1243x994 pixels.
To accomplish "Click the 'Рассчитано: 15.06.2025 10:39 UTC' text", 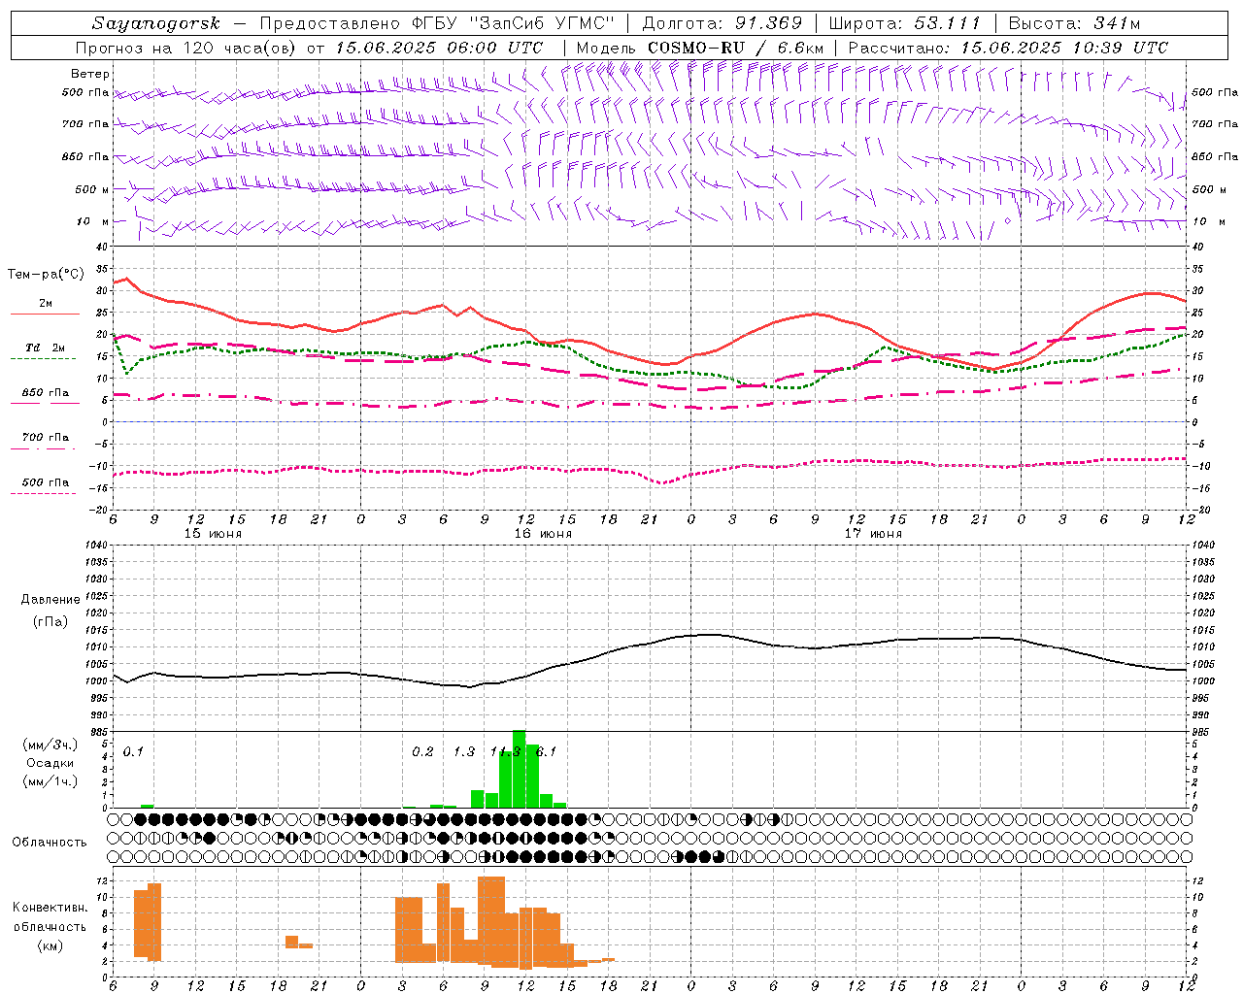I will coord(1008,48).
